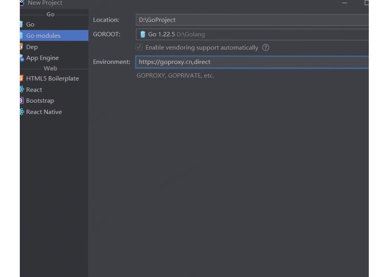Open the GOROOT SDK selector
The width and height of the screenshot is (389, 277).
pos(252,34)
